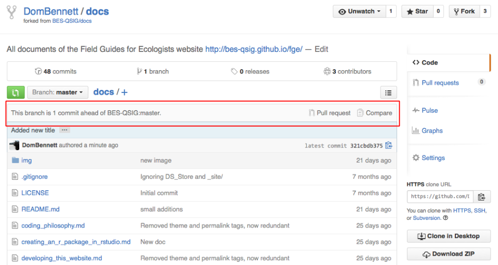Click the README.md file icon
The height and width of the screenshot is (265, 498).
tap(15, 209)
